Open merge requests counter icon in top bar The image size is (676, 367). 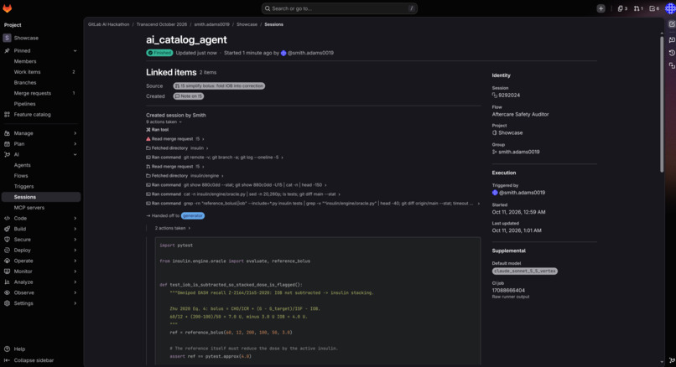(638, 8)
